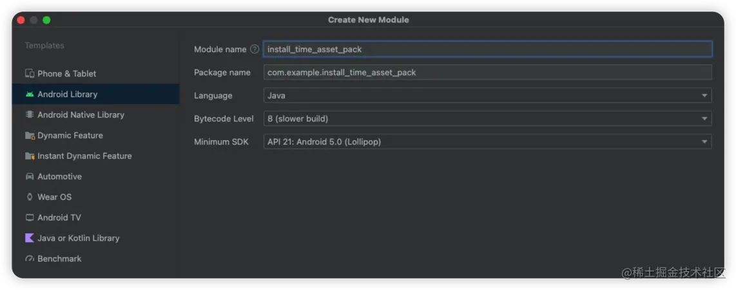736x290 pixels.
Task: Pick Instant Dynamic Feature template
Action: click(x=96, y=156)
